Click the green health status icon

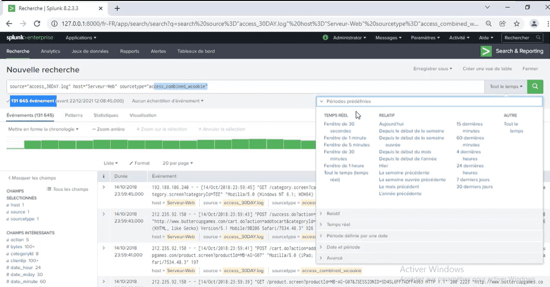click(325, 37)
